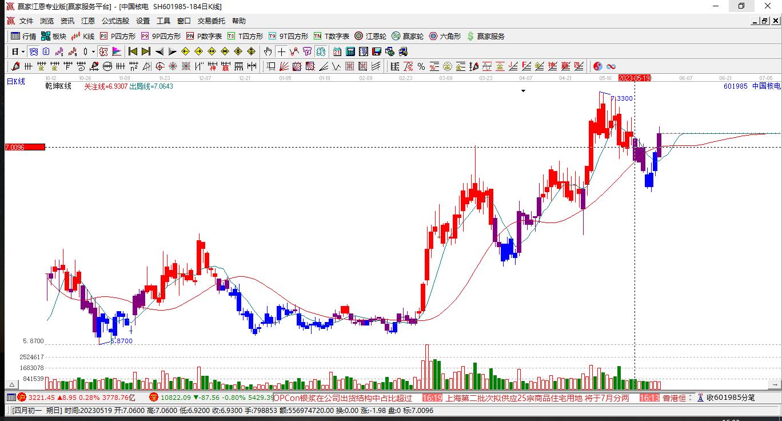The image size is (782, 421).
Task: Open the 9P四方形 tool
Action: click(161, 36)
